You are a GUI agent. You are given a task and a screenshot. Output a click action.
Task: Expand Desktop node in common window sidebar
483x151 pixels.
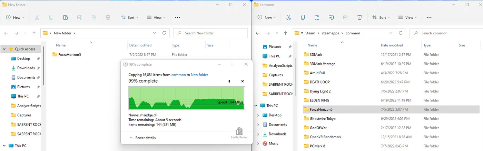pos(258,115)
